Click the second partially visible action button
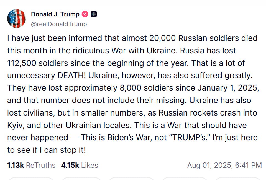266x180 pixels. tap(81, 178)
